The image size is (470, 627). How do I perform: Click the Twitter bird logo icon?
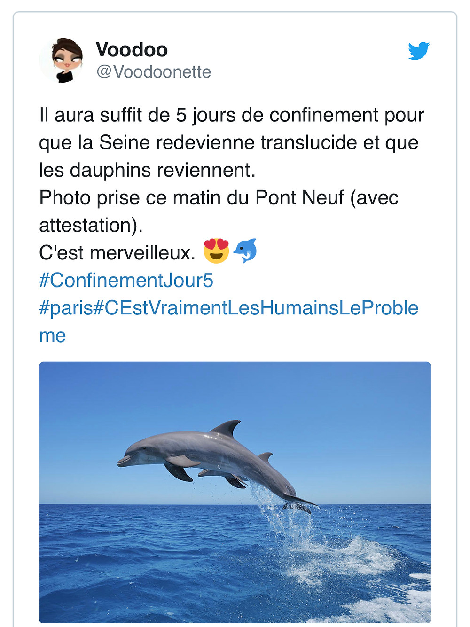click(x=419, y=51)
